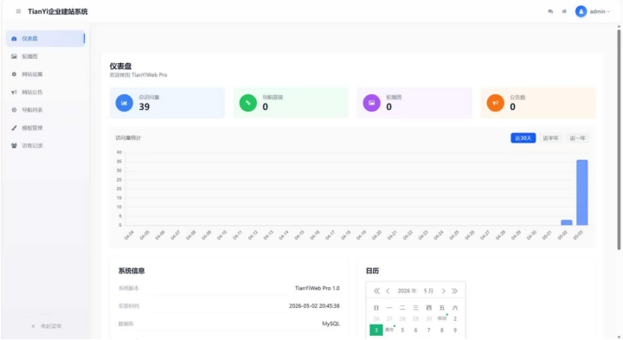Image resolution: width=623 pixels, height=340 pixels.
Task: Click the MySQL database value
Action: click(331, 324)
